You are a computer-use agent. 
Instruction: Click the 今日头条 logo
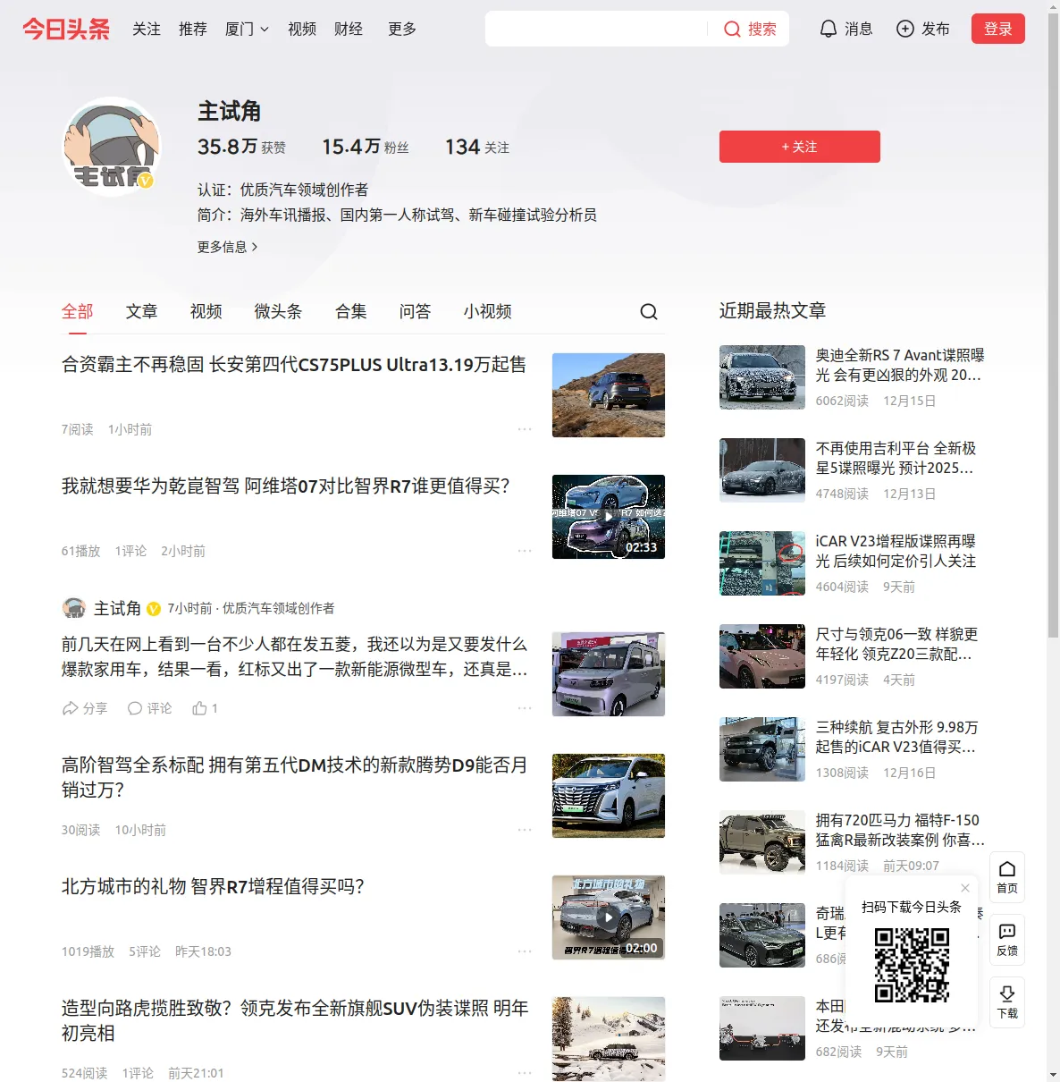[66, 29]
